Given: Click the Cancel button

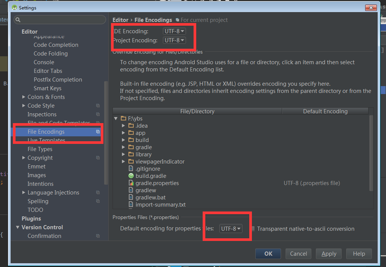Looking at the screenshot, I should point(298,253).
